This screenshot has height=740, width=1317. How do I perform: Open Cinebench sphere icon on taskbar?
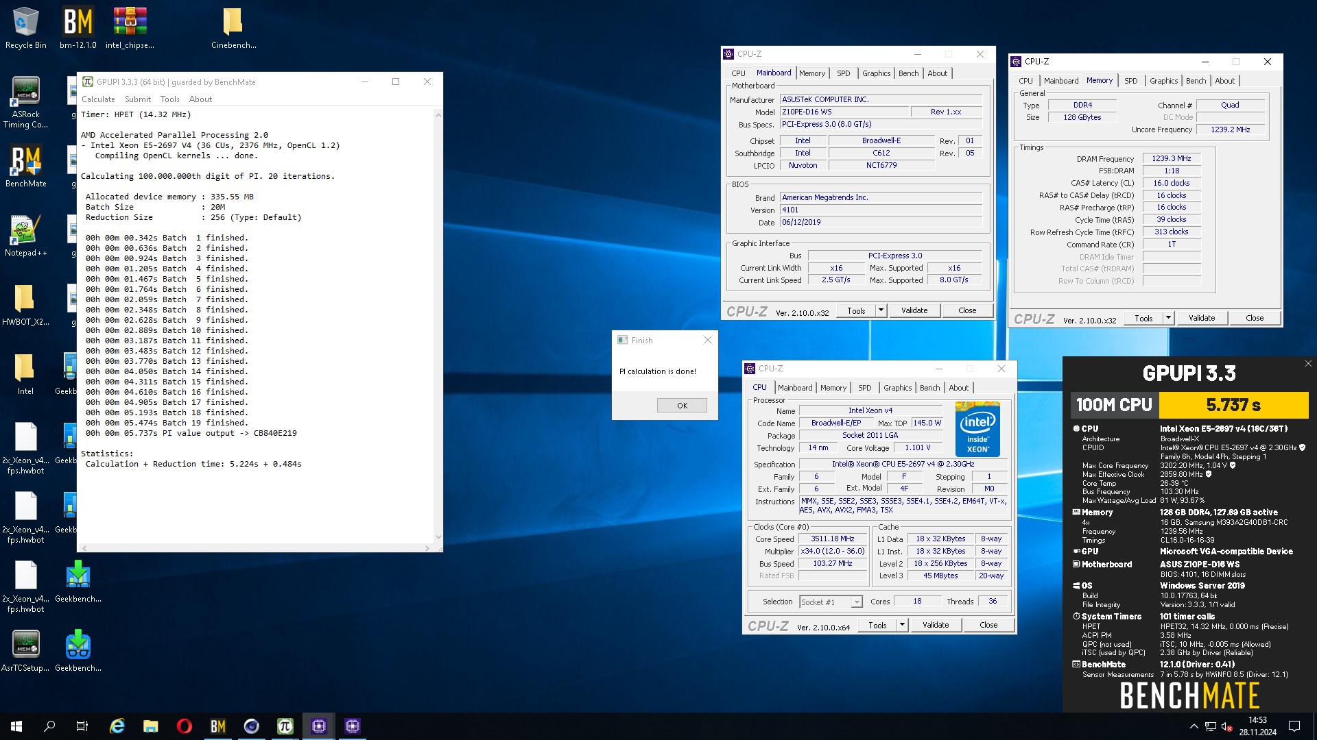point(252,726)
